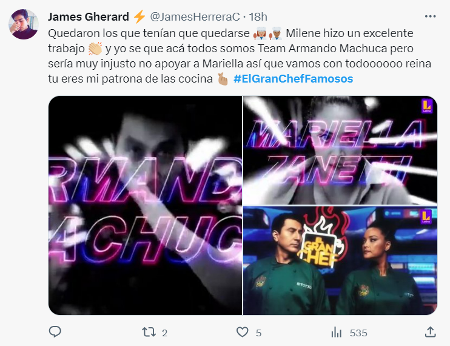View the tweet analytics bar chart icon
Screen dimensions: 450x346
click(337, 332)
